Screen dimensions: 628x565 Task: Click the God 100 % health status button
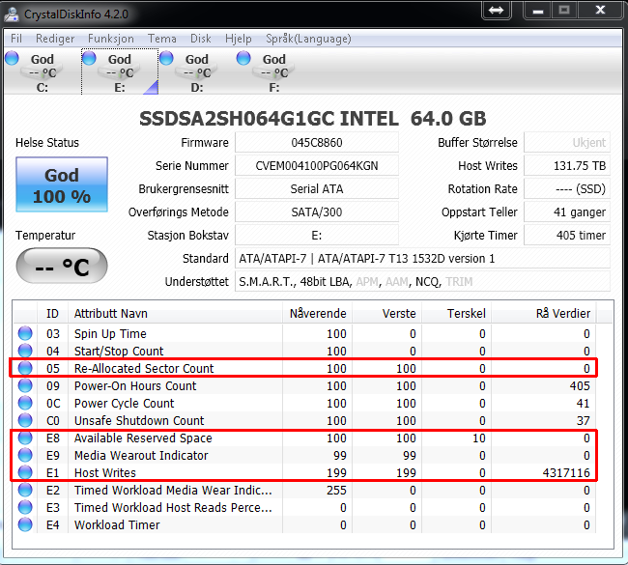(62, 184)
